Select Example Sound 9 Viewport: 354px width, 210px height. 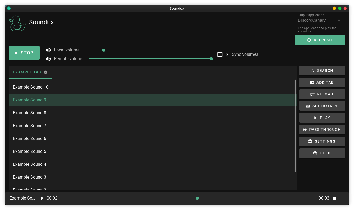pyautogui.click(x=153, y=100)
